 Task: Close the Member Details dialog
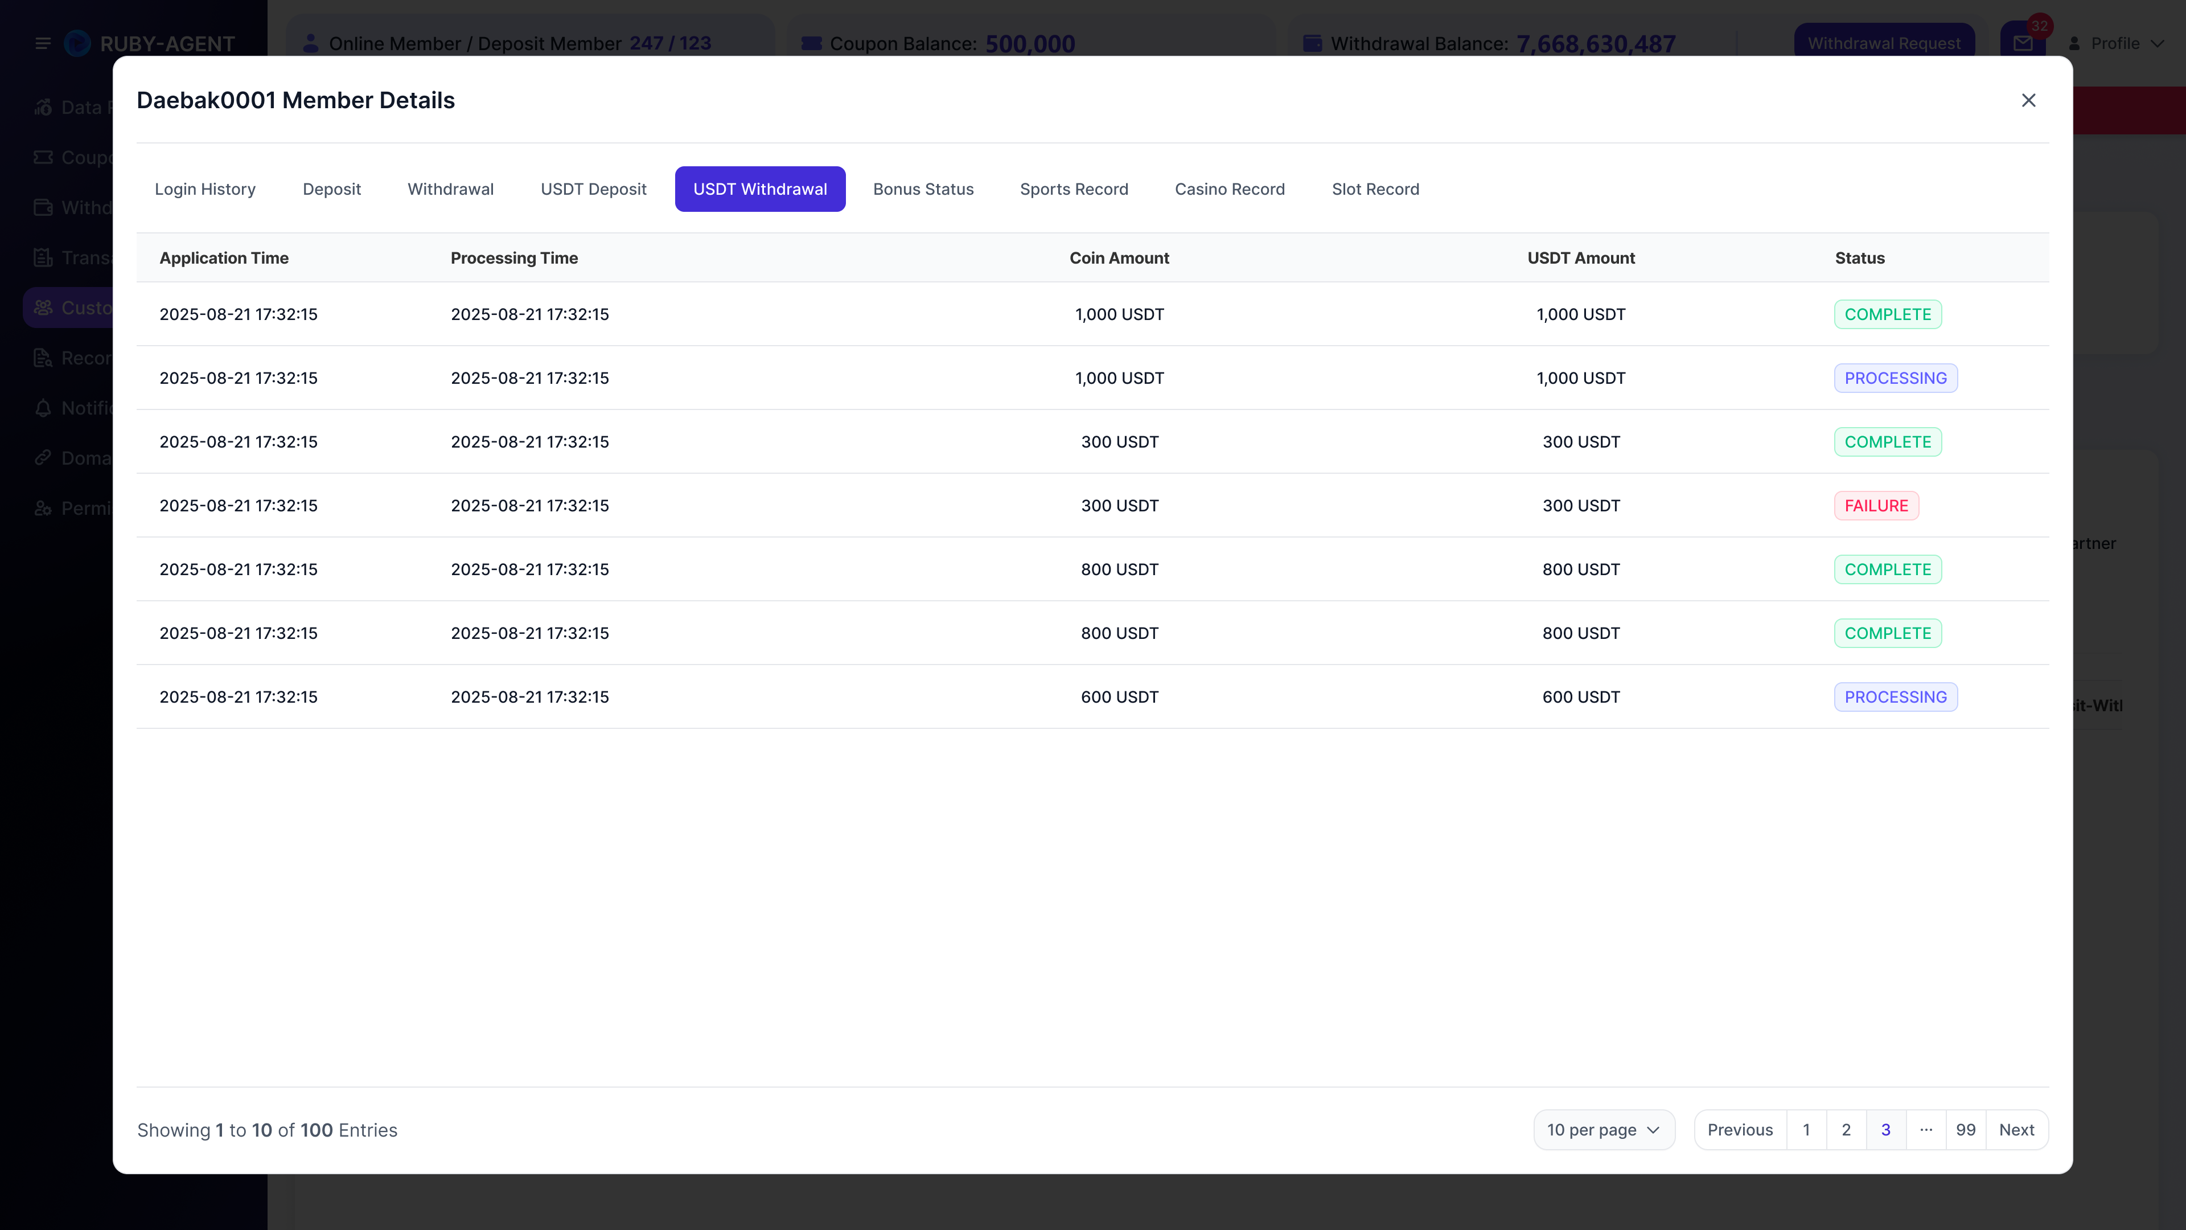(2028, 100)
